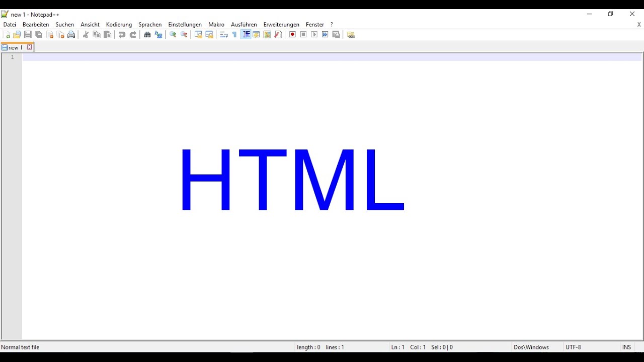Click the last toolbar folder-view icon
Viewport: 644px width, 362px height.
click(351, 35)
